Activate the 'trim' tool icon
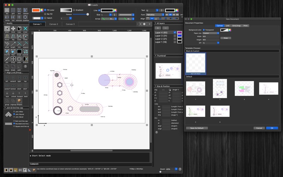Image resolution: width=283 pixels, height=177 pixels. 19,44
